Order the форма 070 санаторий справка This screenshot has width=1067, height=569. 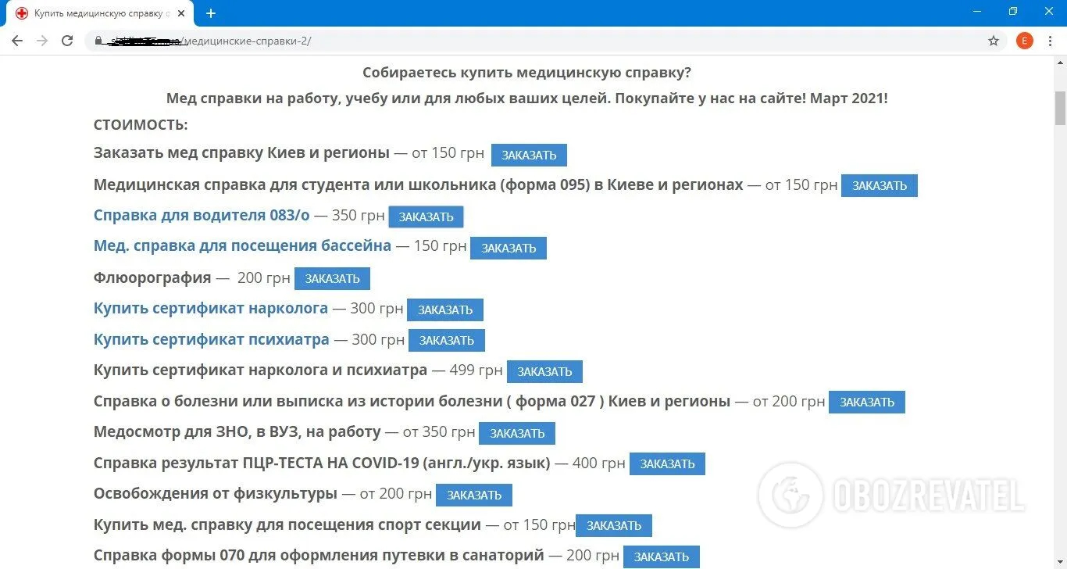point(661,556)
